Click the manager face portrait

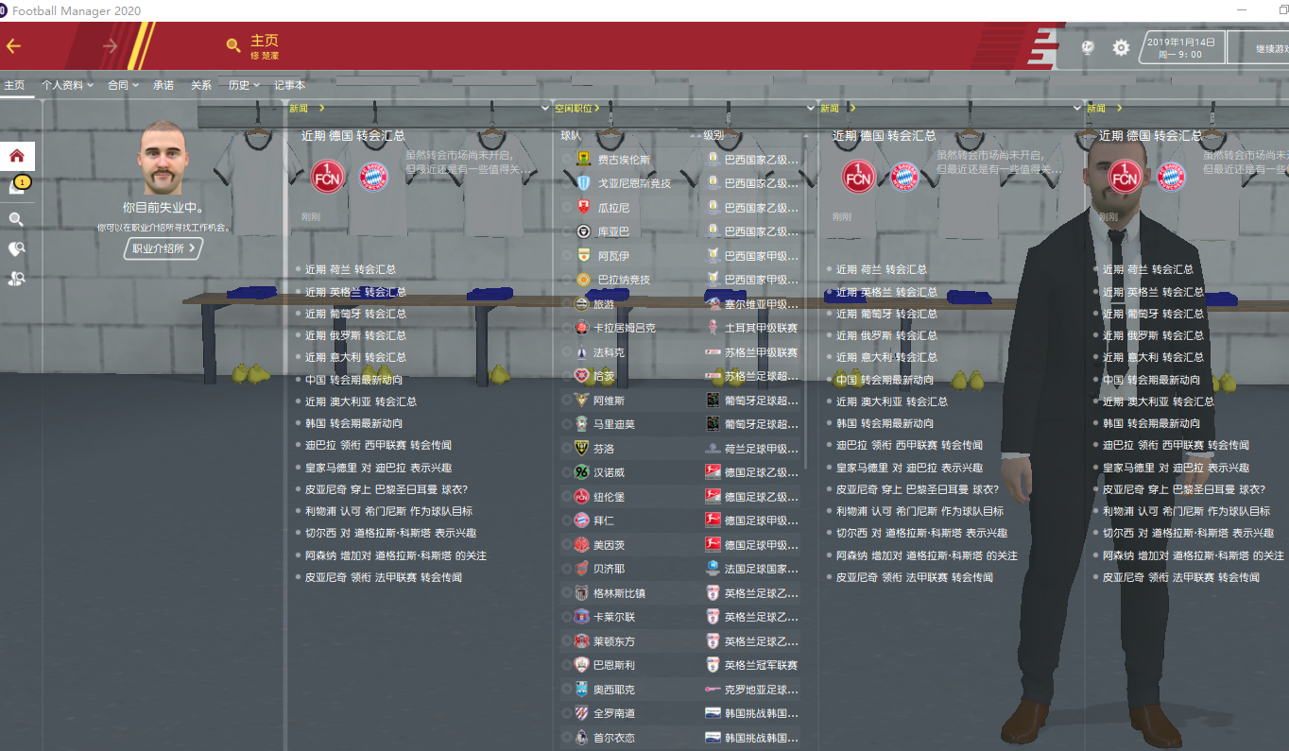coord(162,158)
